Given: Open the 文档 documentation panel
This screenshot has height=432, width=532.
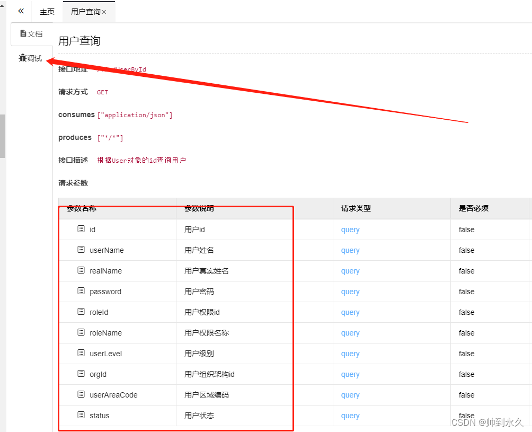Looking at the screenshot, I should pos(32,33).
